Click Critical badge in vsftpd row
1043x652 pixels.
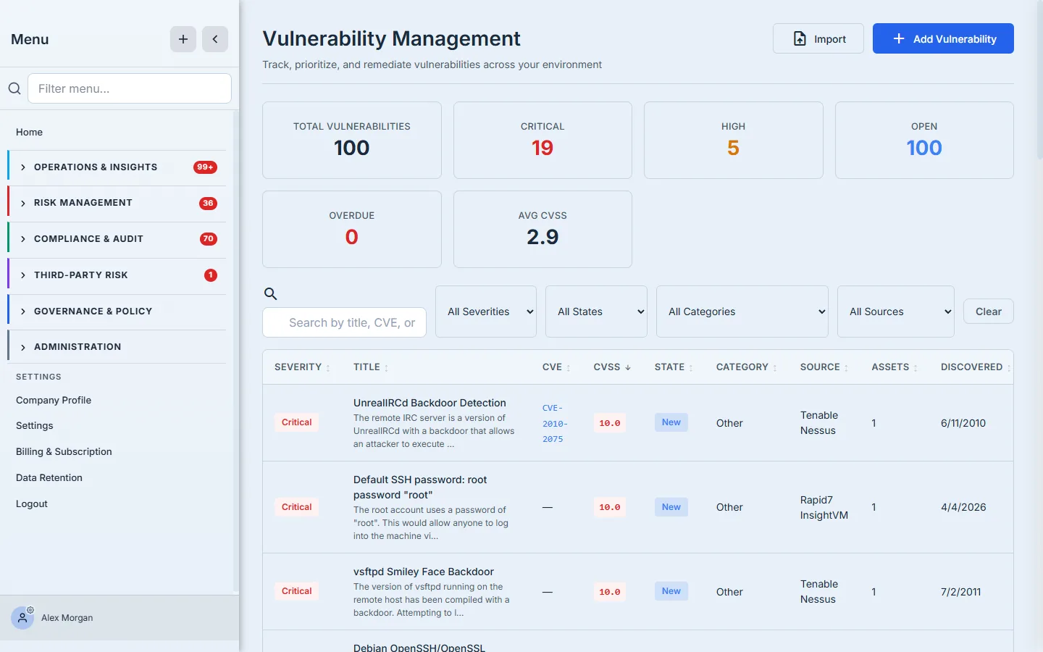[297, 591]
